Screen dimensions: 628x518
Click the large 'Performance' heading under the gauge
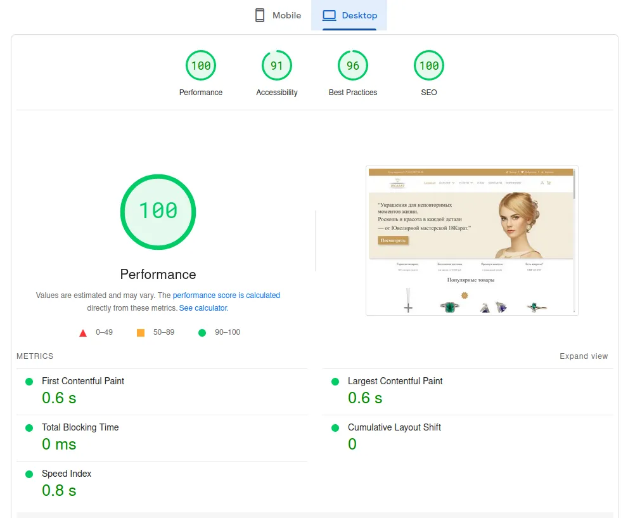158,275
